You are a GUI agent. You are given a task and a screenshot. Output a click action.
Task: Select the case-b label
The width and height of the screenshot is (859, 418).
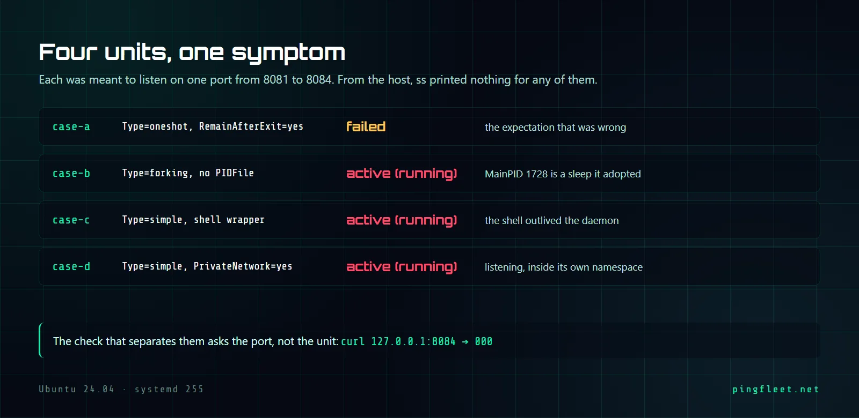[71, 174]
